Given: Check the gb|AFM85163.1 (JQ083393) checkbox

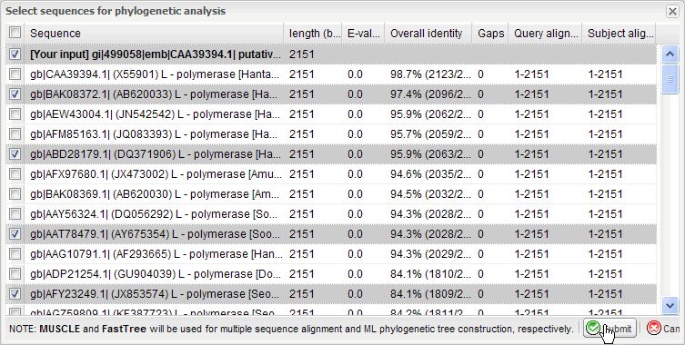Looking at the screenshot, I should point(15,134).
